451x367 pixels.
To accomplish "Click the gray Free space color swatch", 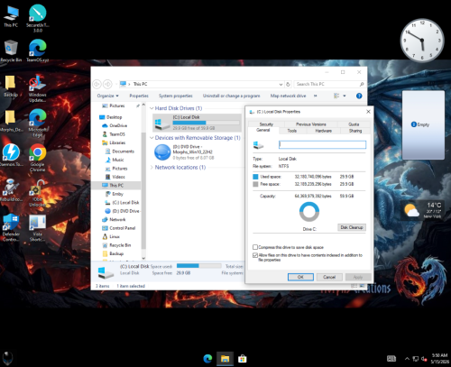I will [x=255, y=184].
